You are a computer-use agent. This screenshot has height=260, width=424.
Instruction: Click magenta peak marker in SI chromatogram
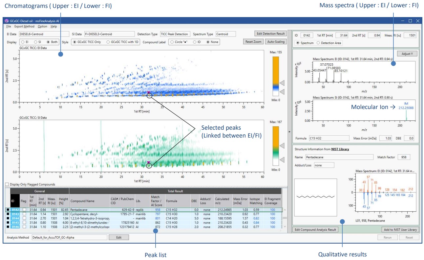(x=149, y=162)
